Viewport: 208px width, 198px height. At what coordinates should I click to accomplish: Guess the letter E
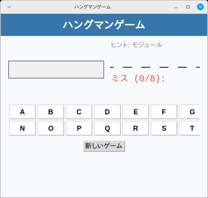click(136, 112)
